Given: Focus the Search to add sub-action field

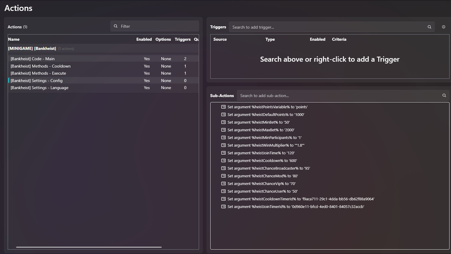Looking at the screenshot, I should (343, 95).
